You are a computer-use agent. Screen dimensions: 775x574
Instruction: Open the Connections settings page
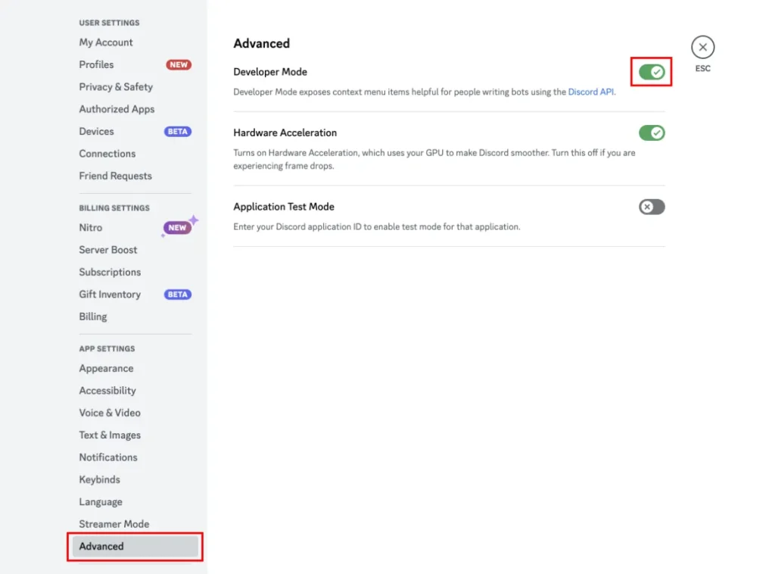107,154
